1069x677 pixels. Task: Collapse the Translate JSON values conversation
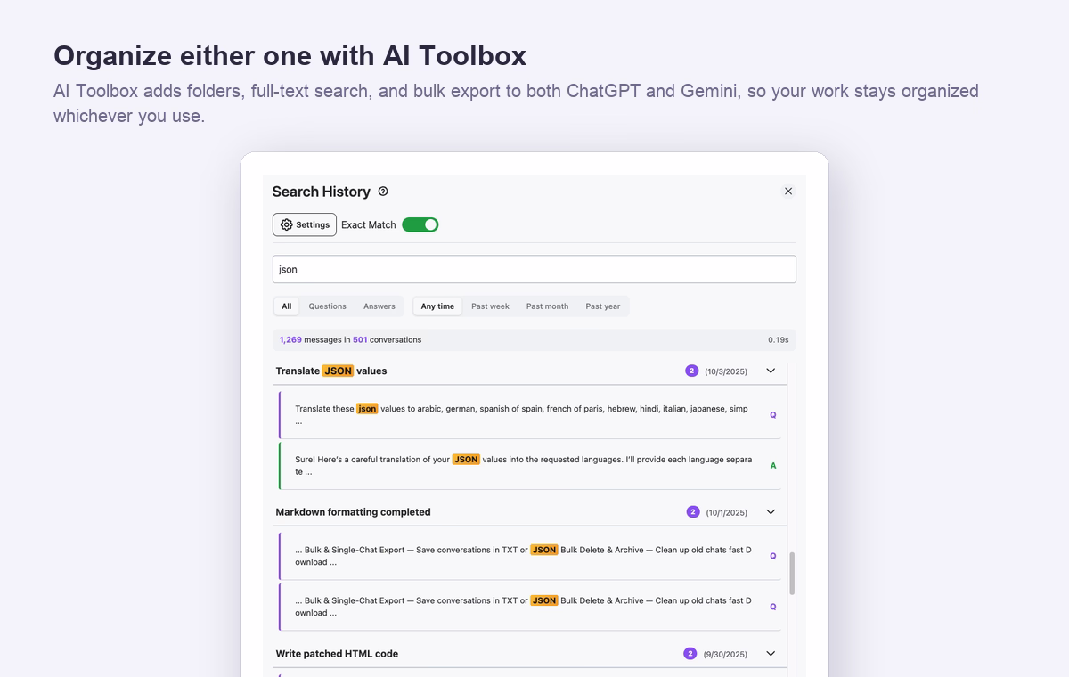point(771,371)
